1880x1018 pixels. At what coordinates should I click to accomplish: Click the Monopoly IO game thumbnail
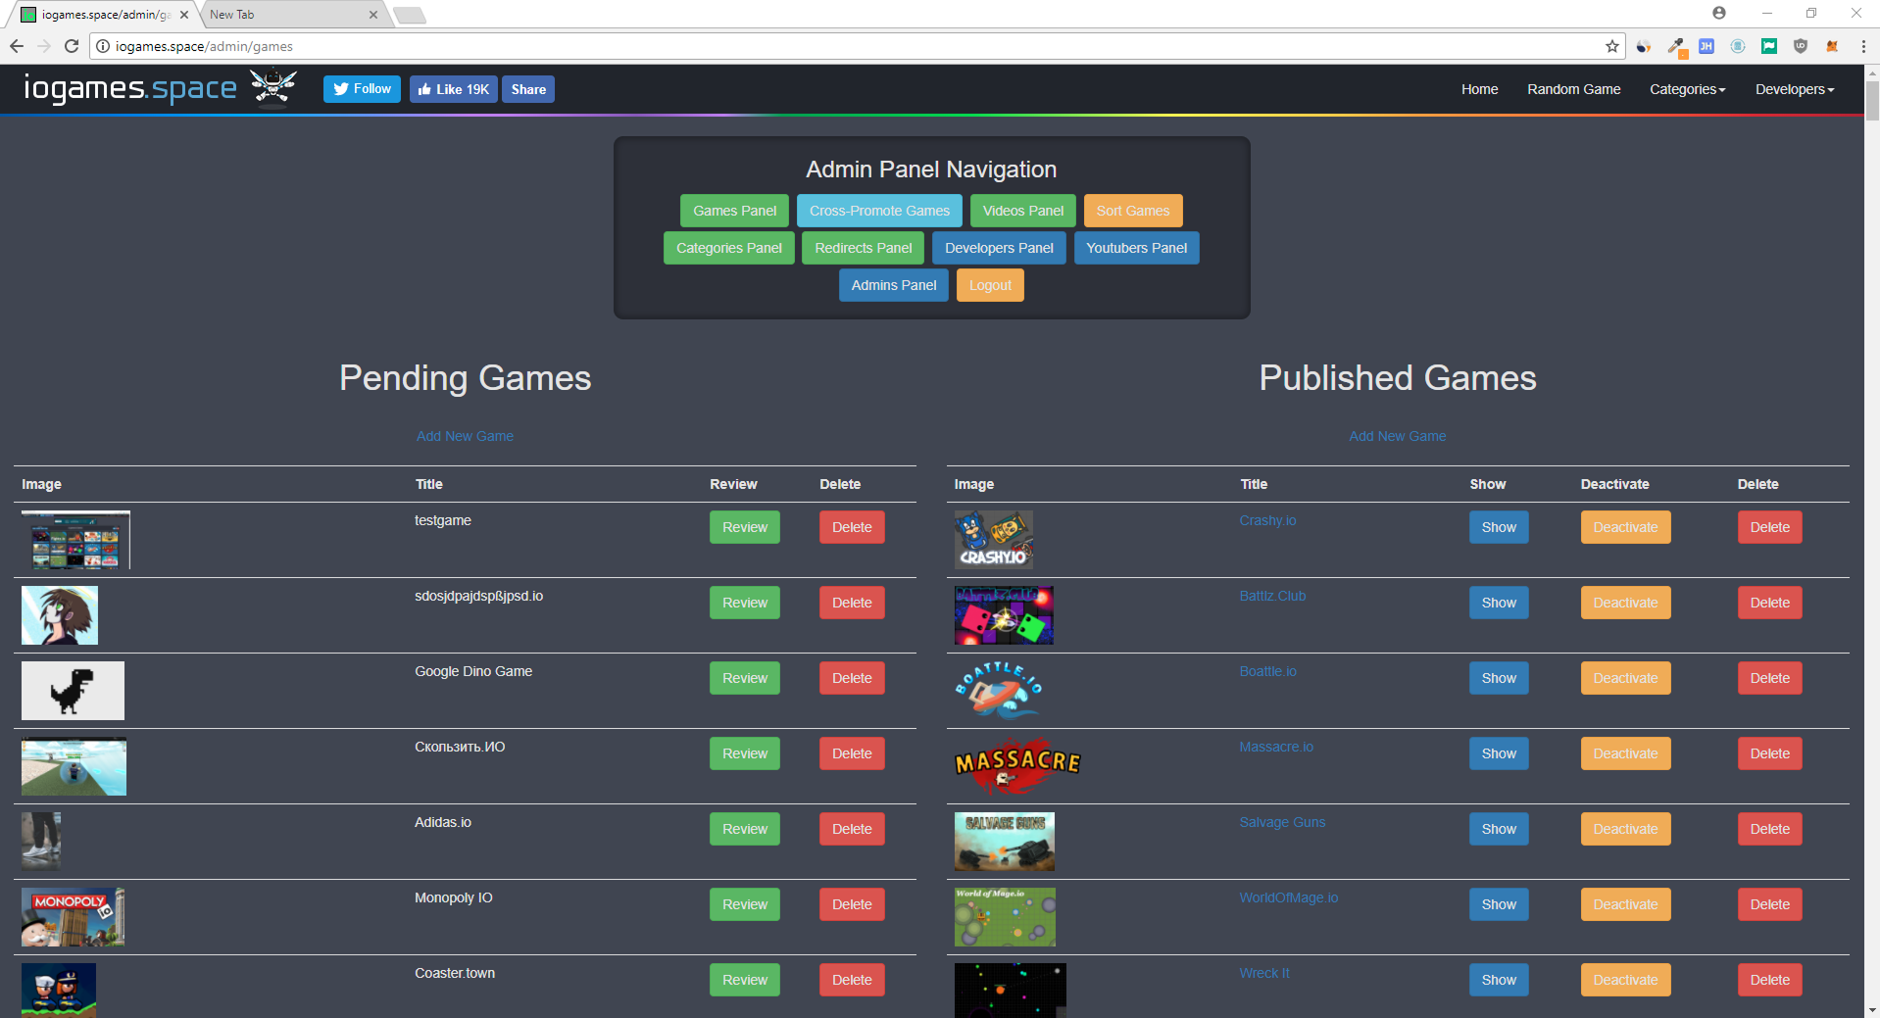(73, 916)
